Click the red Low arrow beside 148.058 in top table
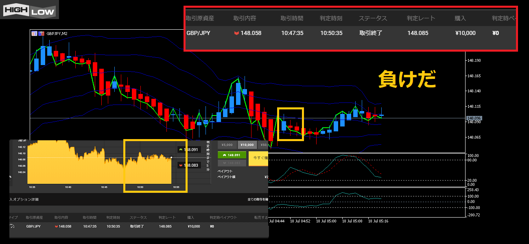The width and height of the screenshot is (529, 244). point(236,33)
